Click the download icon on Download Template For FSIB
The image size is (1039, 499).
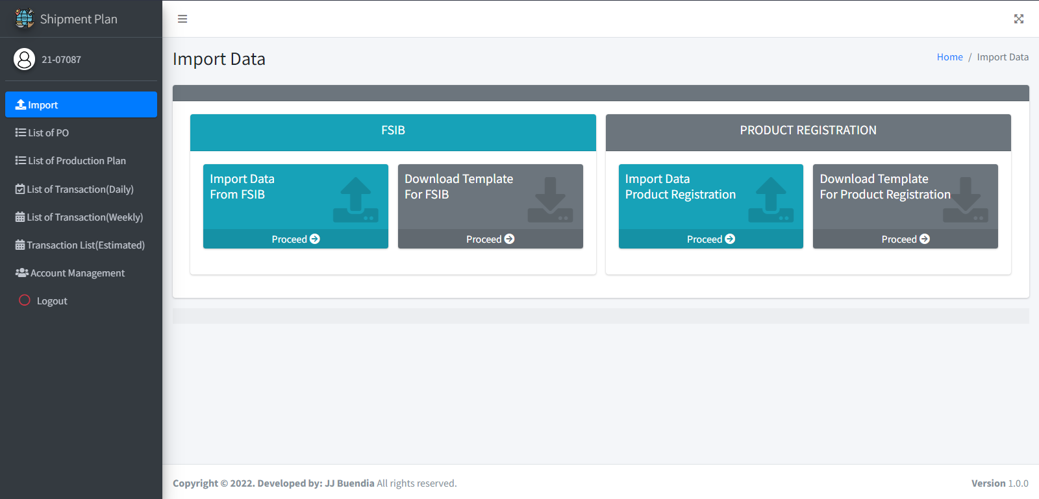pyautogui.click(x=550, y=200)
